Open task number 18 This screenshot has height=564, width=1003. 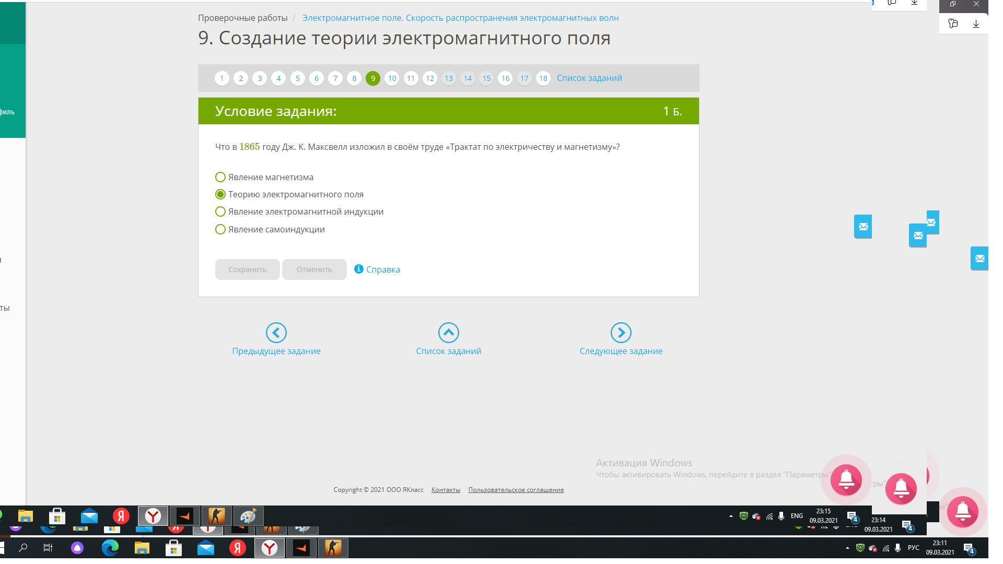(x=543, y=78)
